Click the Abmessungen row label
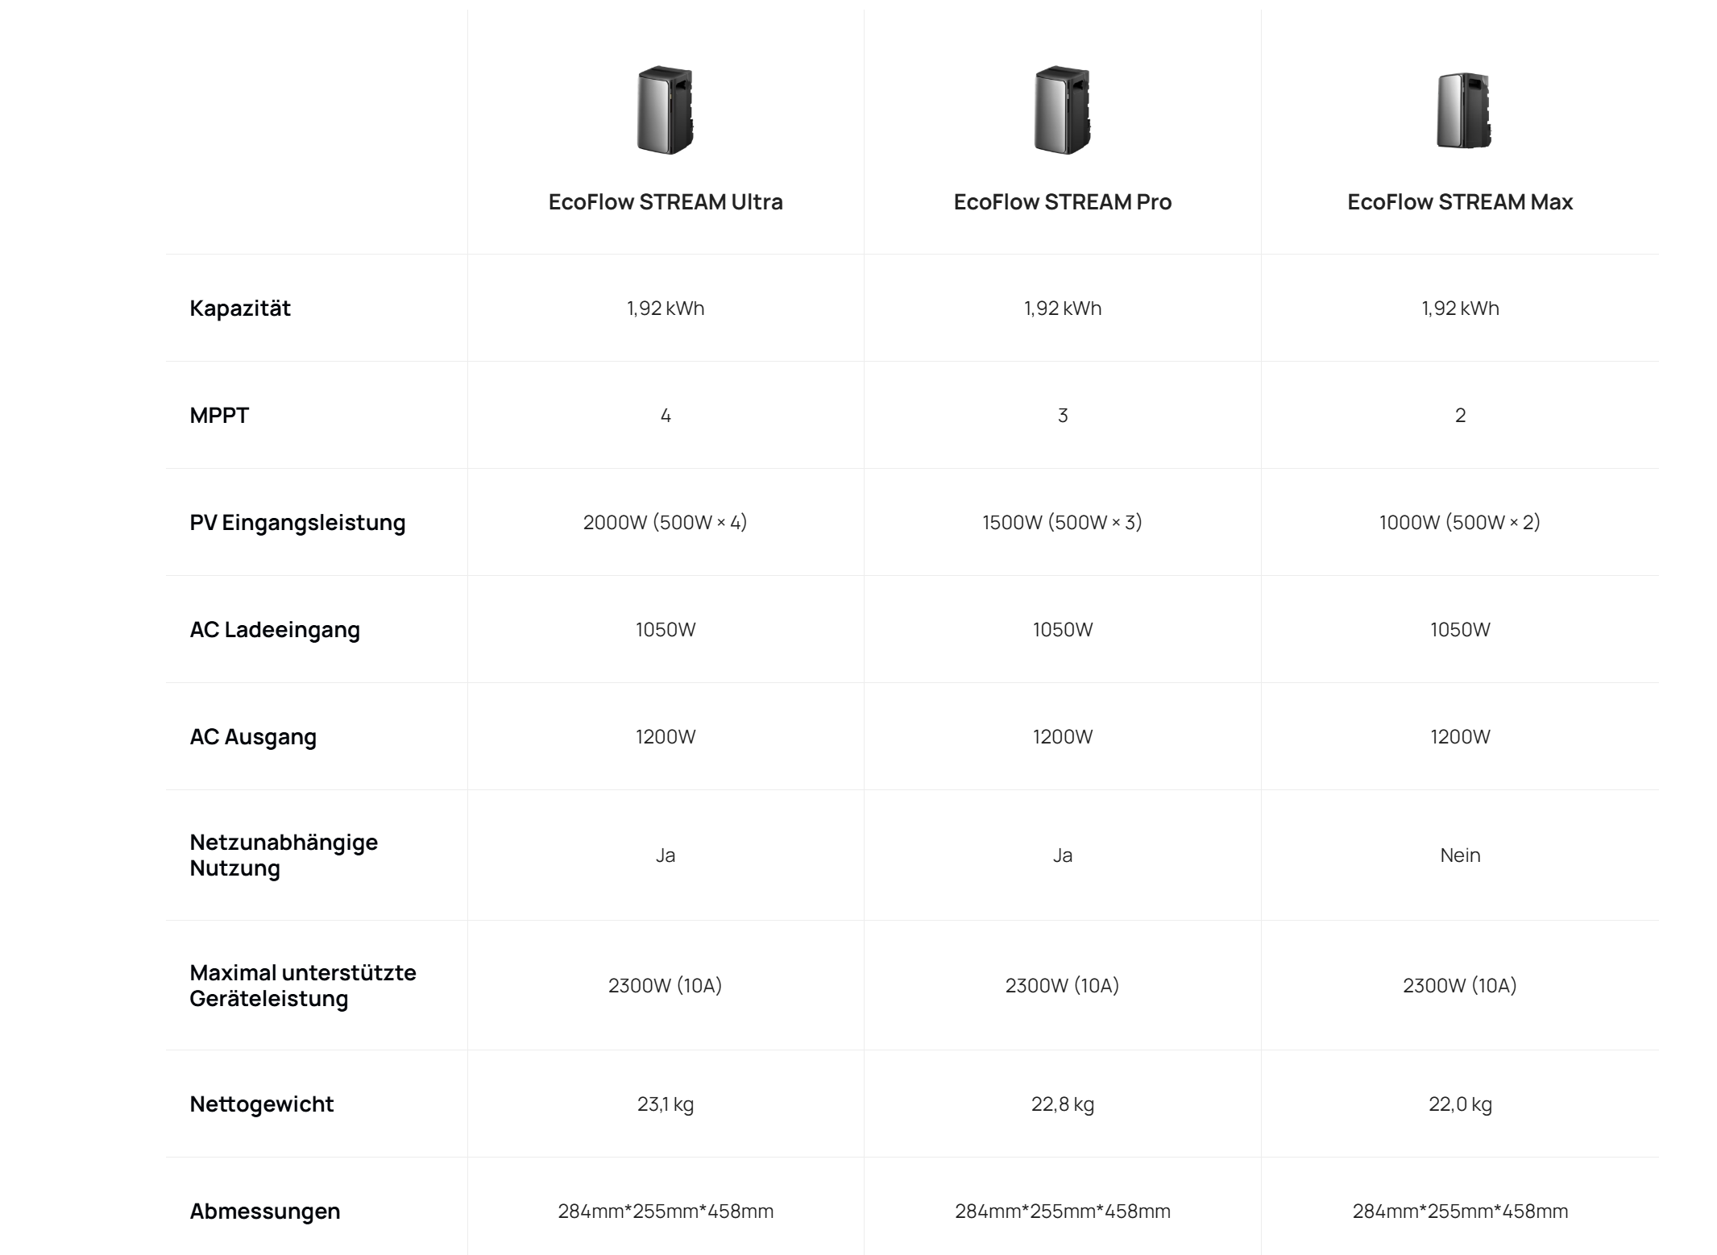Image resolution: width=1717 pixels, height=1255 pixels. [x=265, y=1212]
